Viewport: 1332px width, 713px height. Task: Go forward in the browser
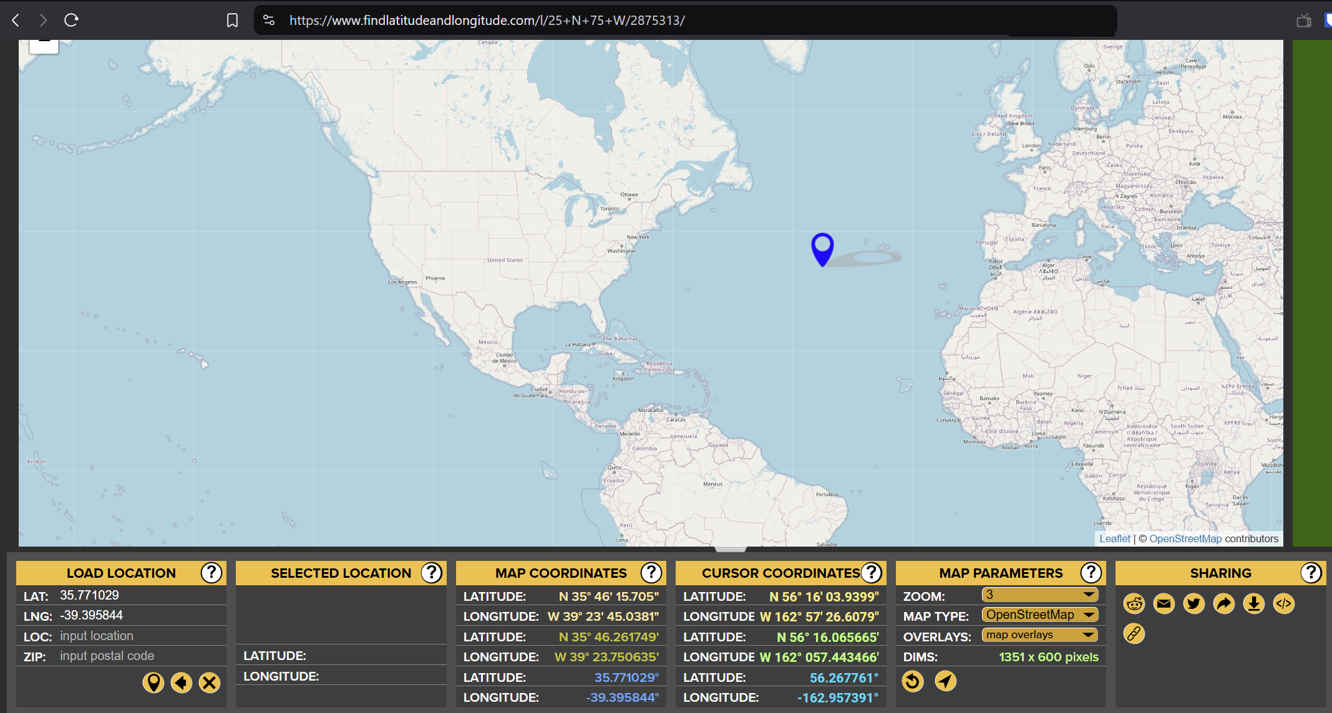(x=43, y=20)
